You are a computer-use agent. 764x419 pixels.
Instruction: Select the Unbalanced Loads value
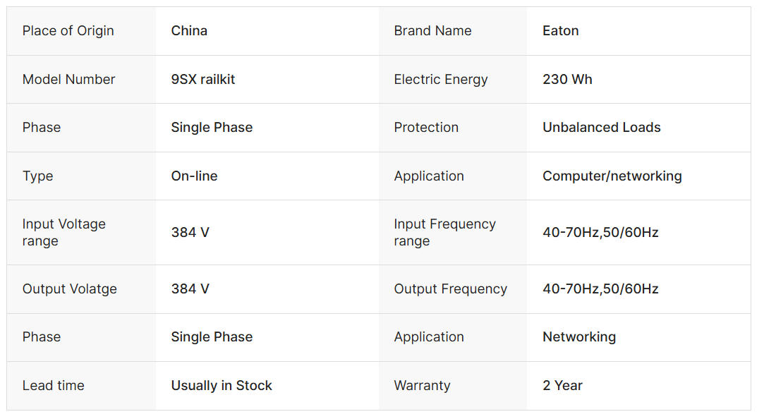pos(602,128)
